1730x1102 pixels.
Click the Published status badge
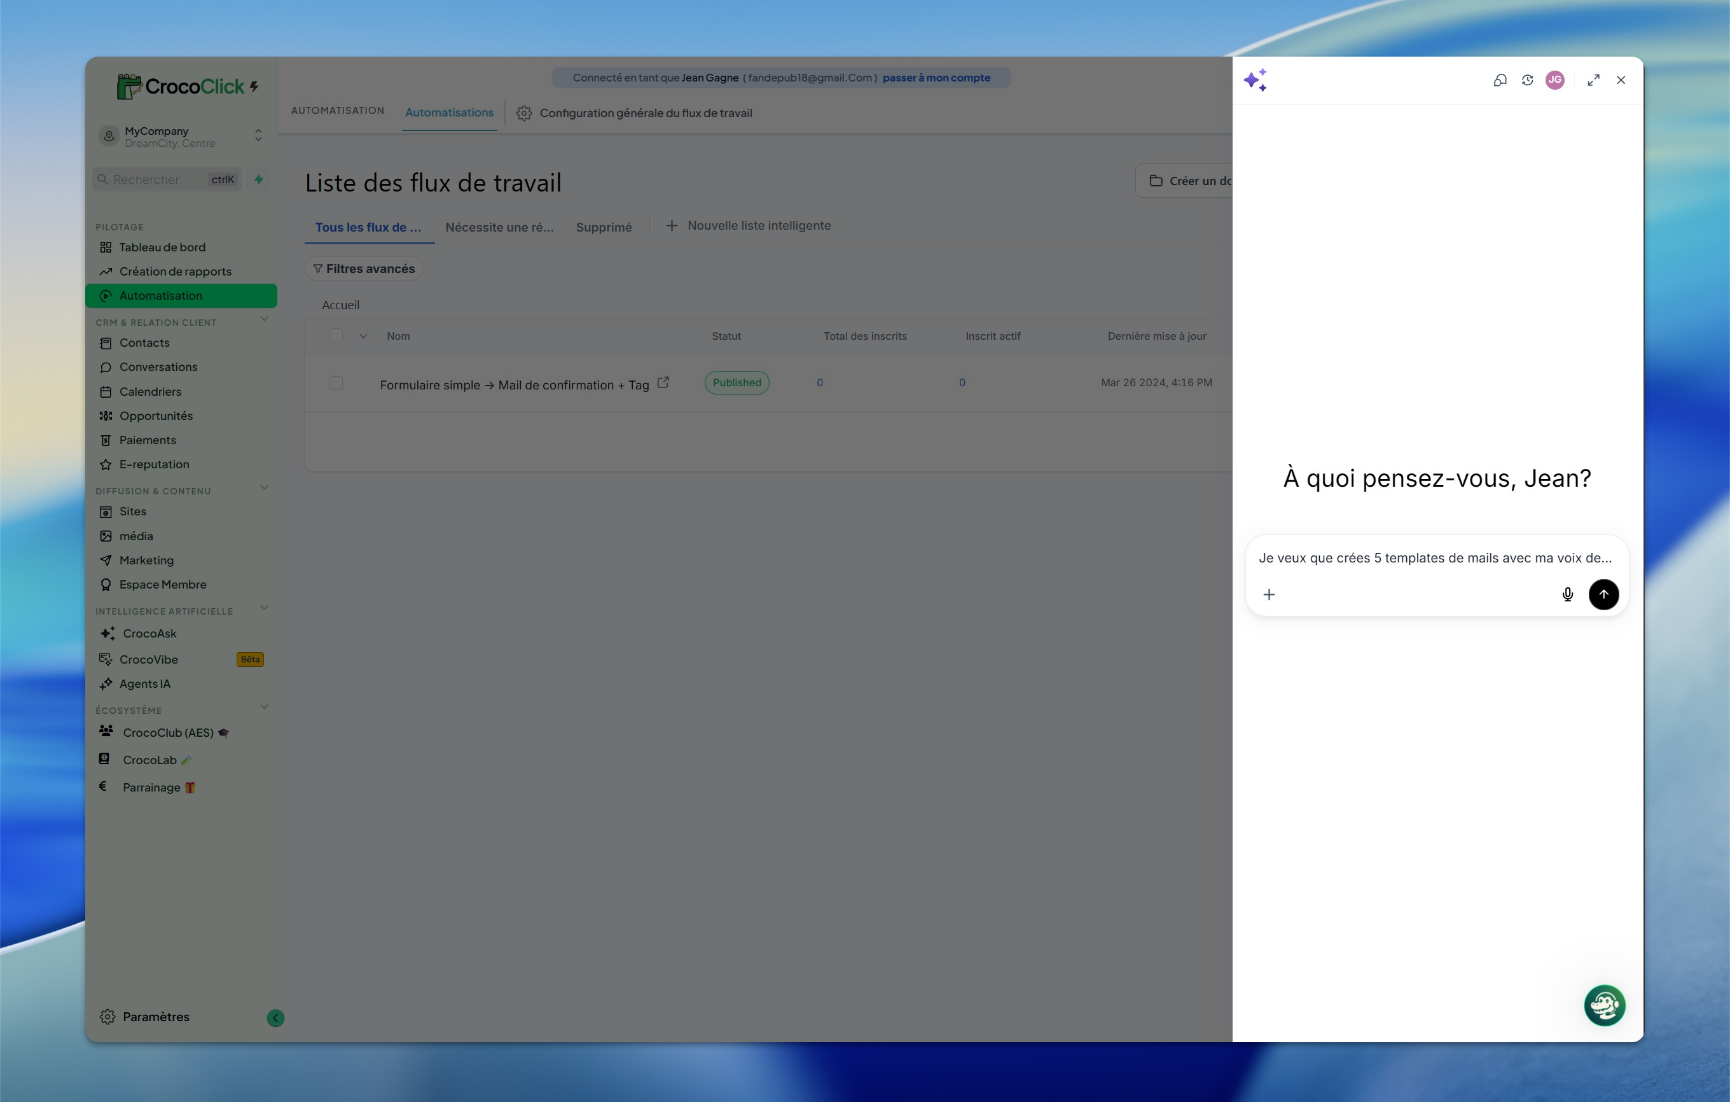point(737,383)
